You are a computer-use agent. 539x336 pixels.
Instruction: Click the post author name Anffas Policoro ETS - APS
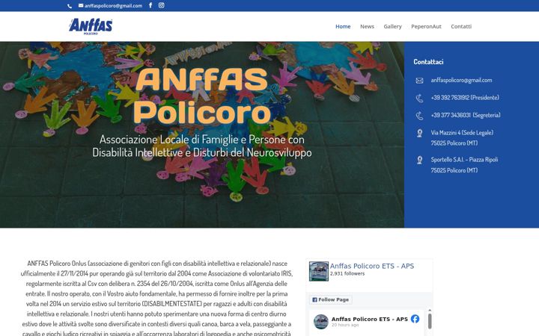[x=370, y=320]
